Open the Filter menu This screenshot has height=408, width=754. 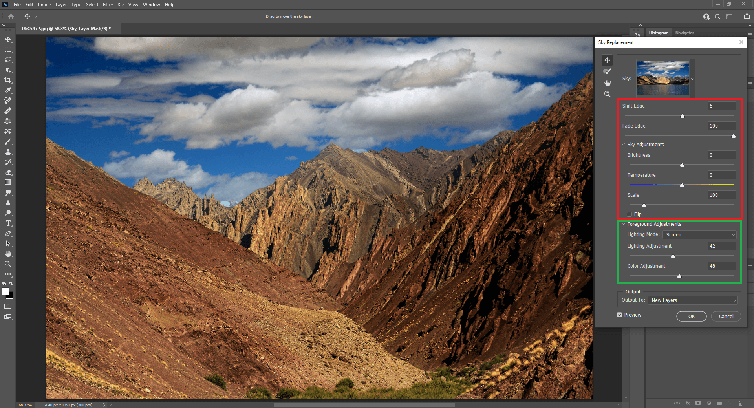click(108, 5)
